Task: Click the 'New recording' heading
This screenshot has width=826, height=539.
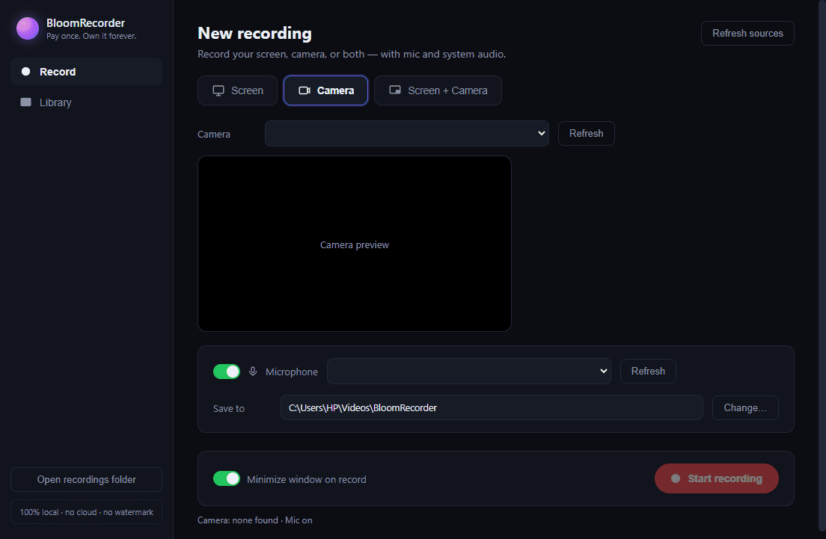Action: point(254,33)
